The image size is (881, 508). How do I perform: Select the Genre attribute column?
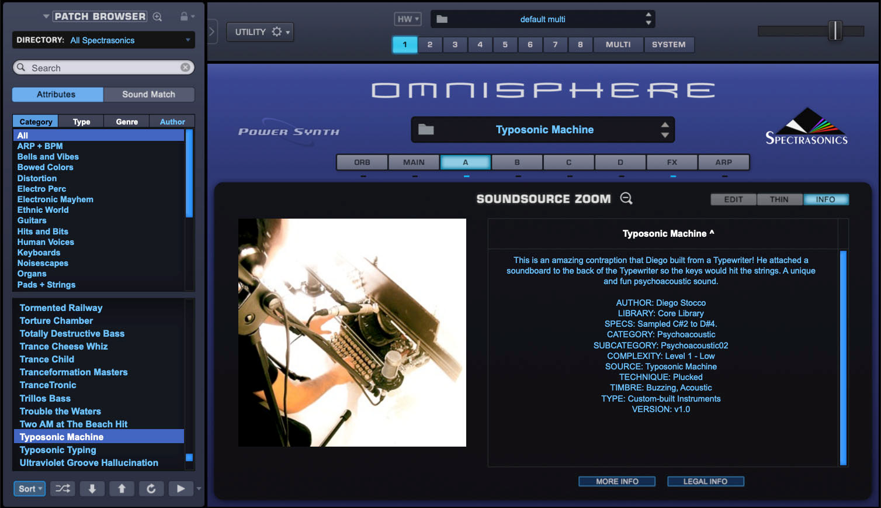click(127, 122)
